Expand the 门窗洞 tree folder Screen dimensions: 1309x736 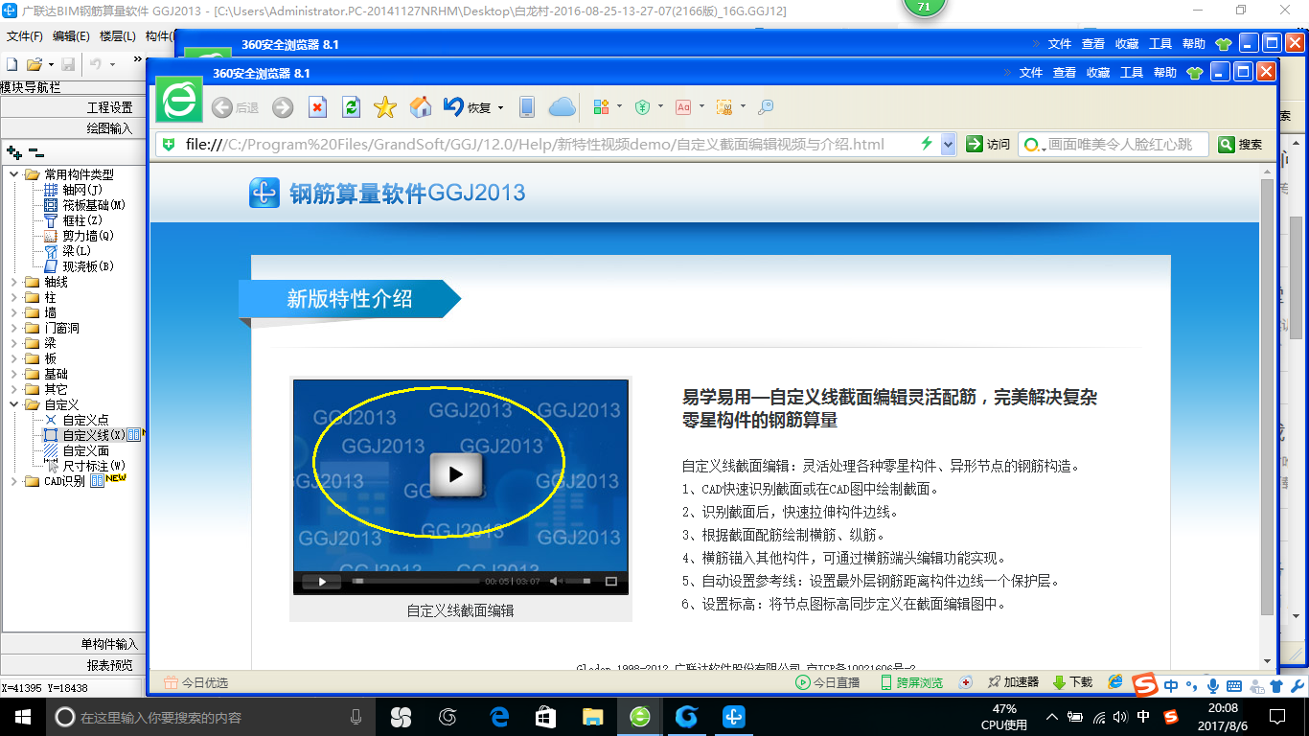pyautogui.click(x=14, y=328)
